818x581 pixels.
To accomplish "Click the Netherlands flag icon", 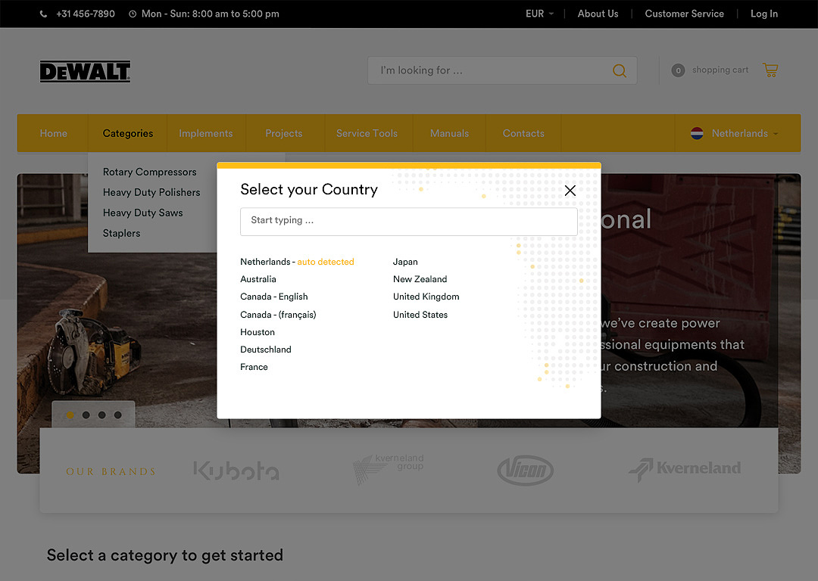I will [697, 133].
